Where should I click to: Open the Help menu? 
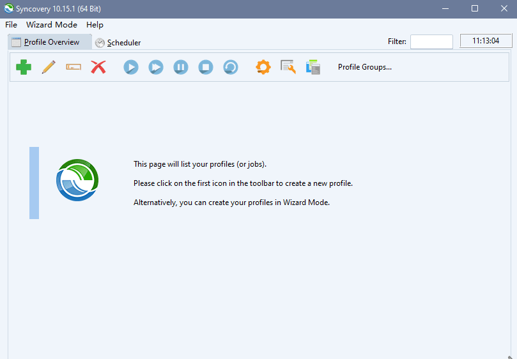(95, 25)
